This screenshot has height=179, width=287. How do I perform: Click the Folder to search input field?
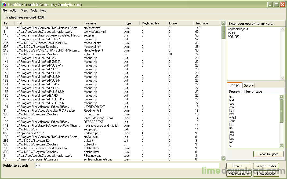(127, 165)
